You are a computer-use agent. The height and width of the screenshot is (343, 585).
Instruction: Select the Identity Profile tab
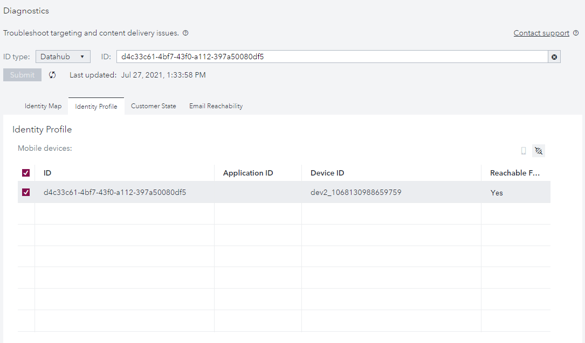(96, 106)
